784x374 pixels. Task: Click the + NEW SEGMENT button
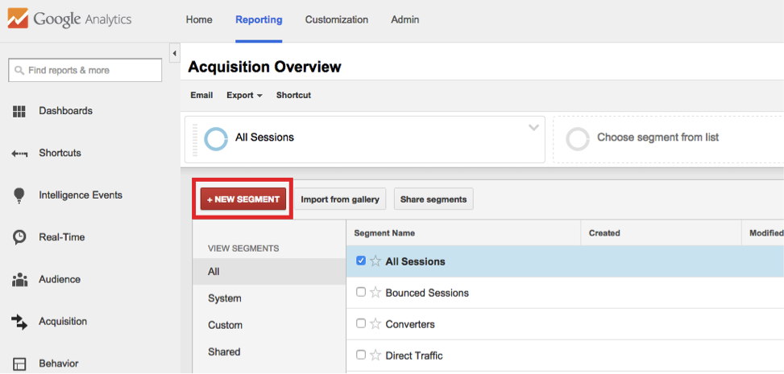tap(243, 199)
